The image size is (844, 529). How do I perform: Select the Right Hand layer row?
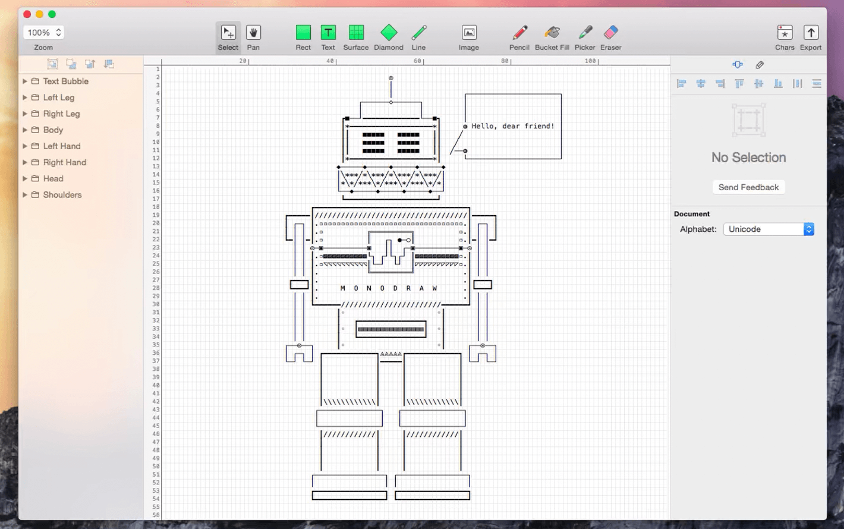[x=81, y=162]
